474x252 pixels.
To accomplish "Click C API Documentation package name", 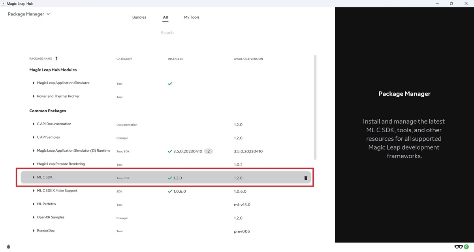I will (54, 124).
